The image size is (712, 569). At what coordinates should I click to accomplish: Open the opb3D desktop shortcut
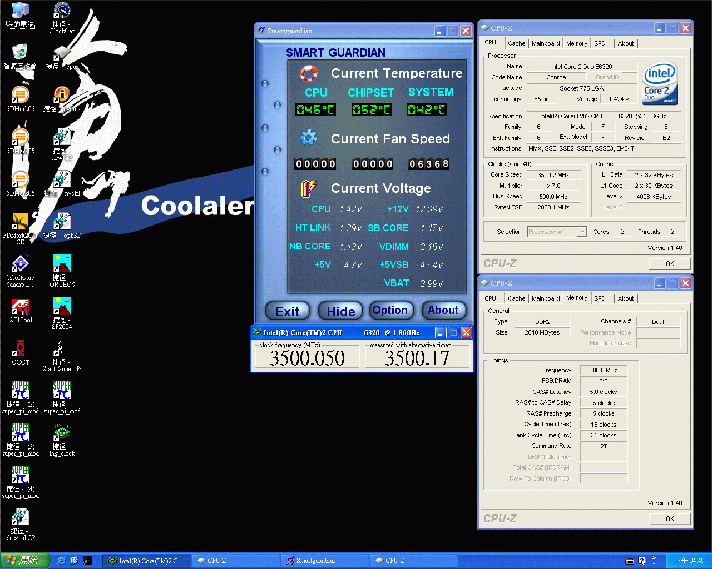coord(62,227)
